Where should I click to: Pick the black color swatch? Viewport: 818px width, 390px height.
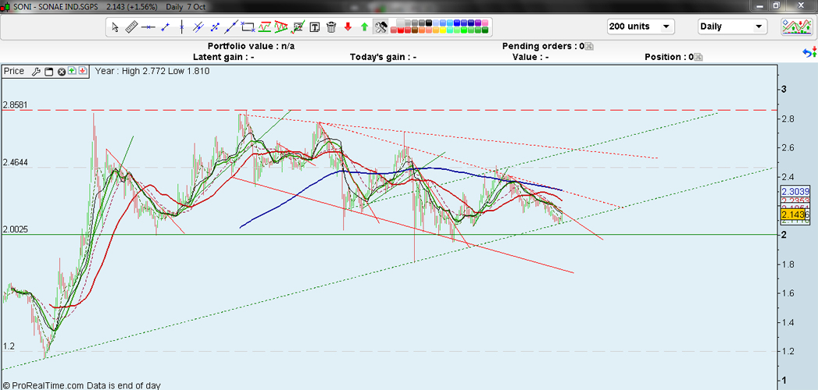click(x=429, y=23)
